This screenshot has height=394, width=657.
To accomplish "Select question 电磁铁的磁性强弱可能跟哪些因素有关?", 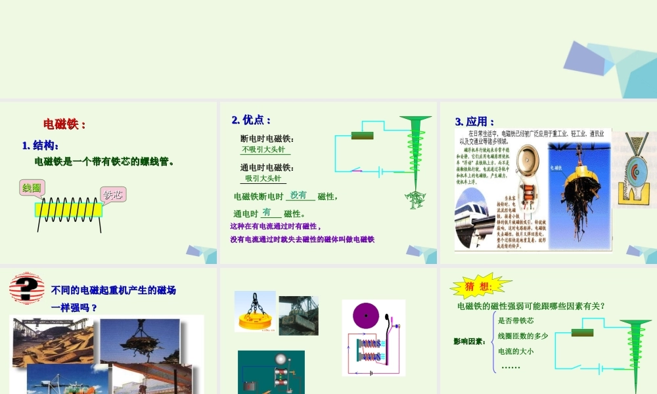I will pos(531,306).
